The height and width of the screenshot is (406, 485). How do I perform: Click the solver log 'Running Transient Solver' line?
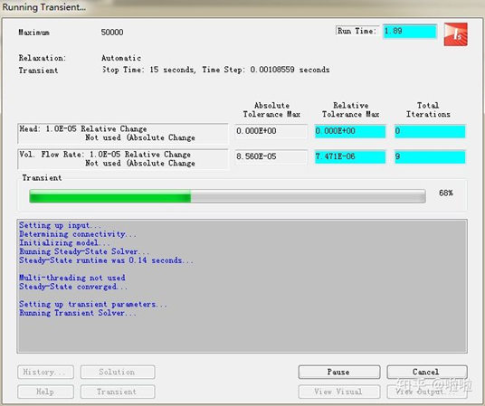[77, 313]
